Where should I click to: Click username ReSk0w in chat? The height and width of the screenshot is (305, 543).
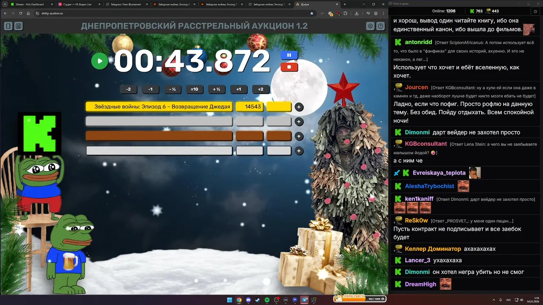tap(417, 221)
